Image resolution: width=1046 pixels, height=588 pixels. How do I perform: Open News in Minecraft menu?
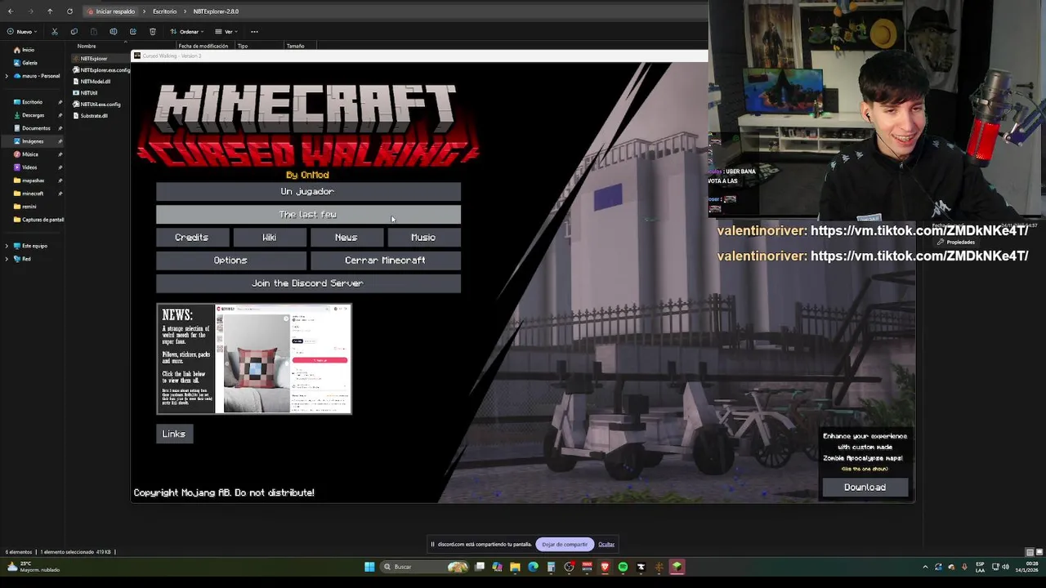[346, 237]
